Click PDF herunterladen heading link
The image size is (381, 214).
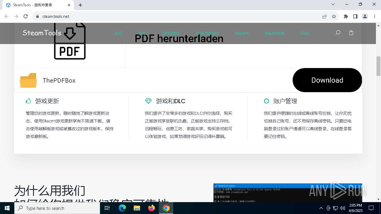[x=179, y=39]
